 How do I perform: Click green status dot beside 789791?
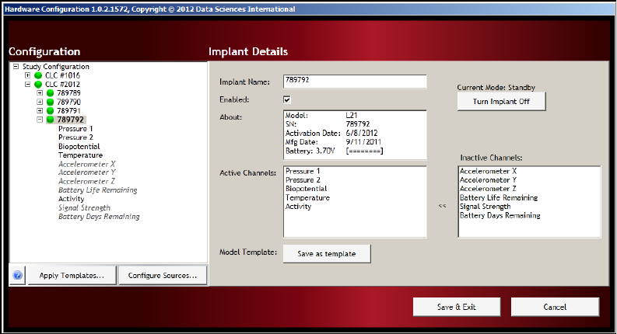click(50, 111)
